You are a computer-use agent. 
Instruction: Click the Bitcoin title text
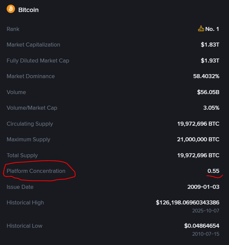(28, 10)
